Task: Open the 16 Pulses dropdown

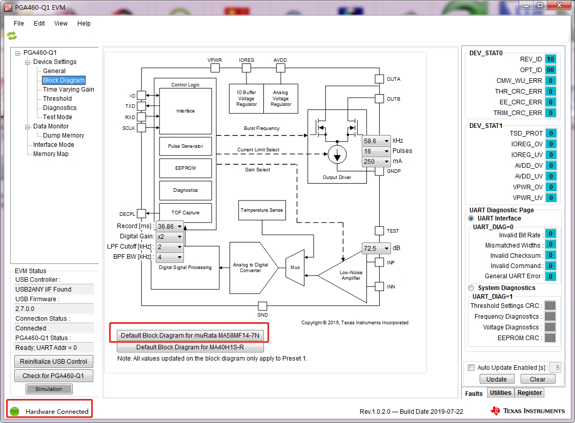Action: [376, 151]
